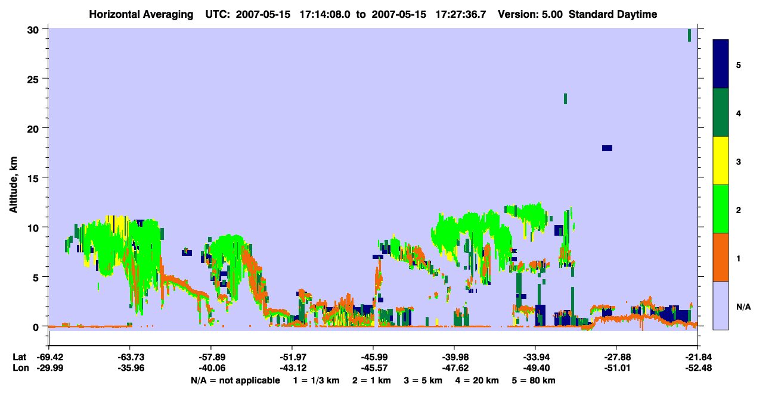775x397 pixels.
Task: Click the green mark at 30 km near right edge
Action: [689, 35]
